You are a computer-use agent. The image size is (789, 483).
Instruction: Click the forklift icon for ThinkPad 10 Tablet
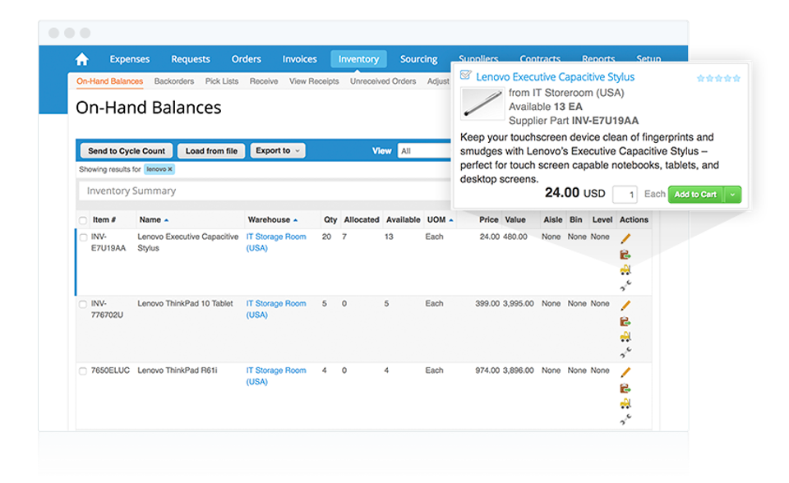click(627, 333)
